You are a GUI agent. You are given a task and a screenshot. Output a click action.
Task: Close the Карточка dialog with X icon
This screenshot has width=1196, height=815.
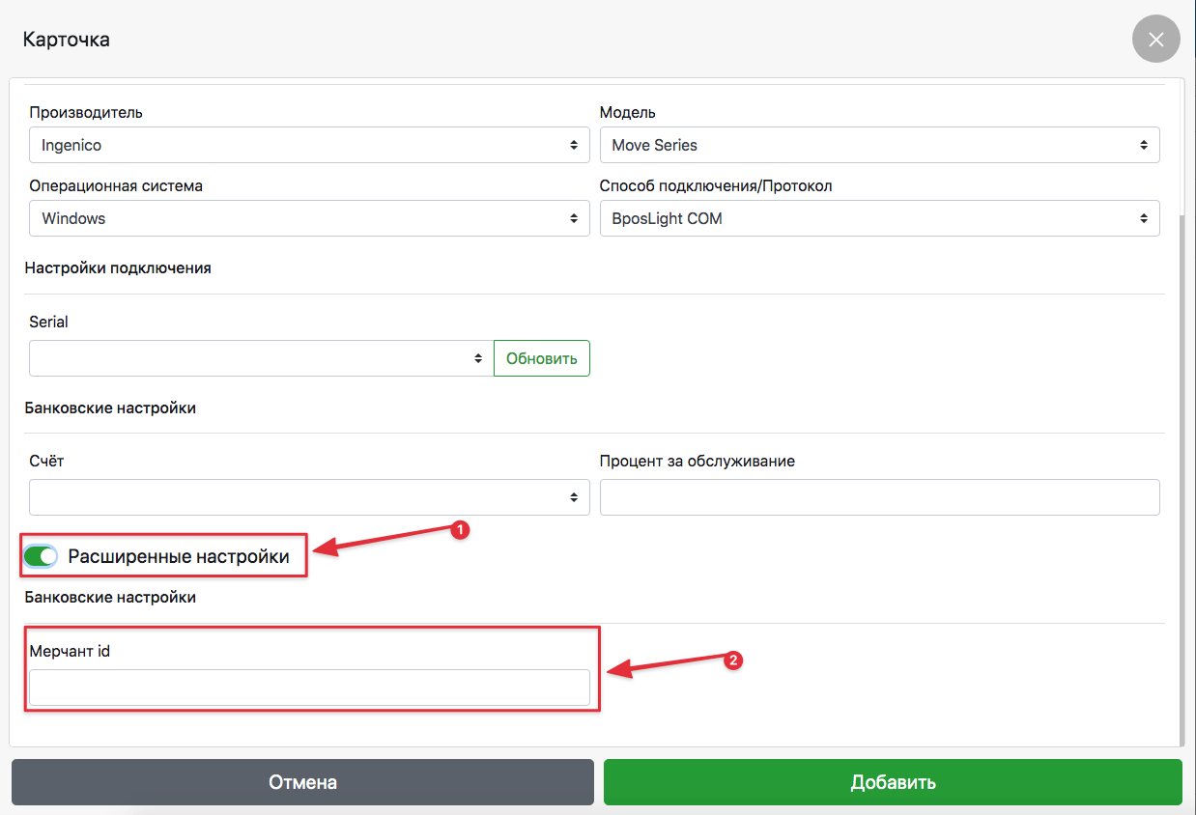coord(1155,40)
